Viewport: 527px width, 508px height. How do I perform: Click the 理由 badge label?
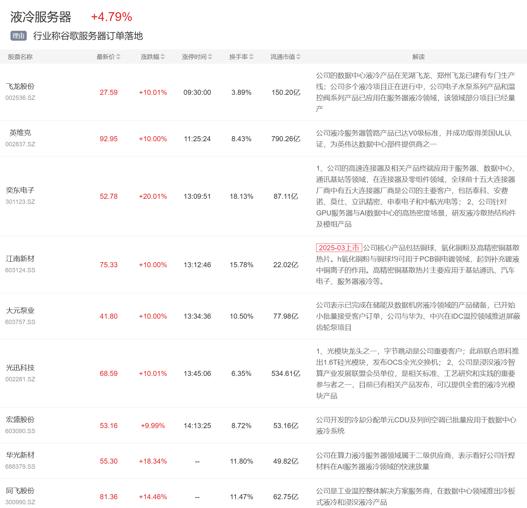click(x=19, y=36)
